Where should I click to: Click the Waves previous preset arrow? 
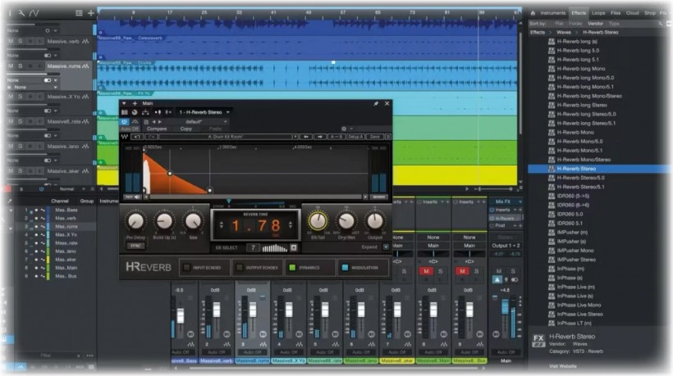point(305,137)
